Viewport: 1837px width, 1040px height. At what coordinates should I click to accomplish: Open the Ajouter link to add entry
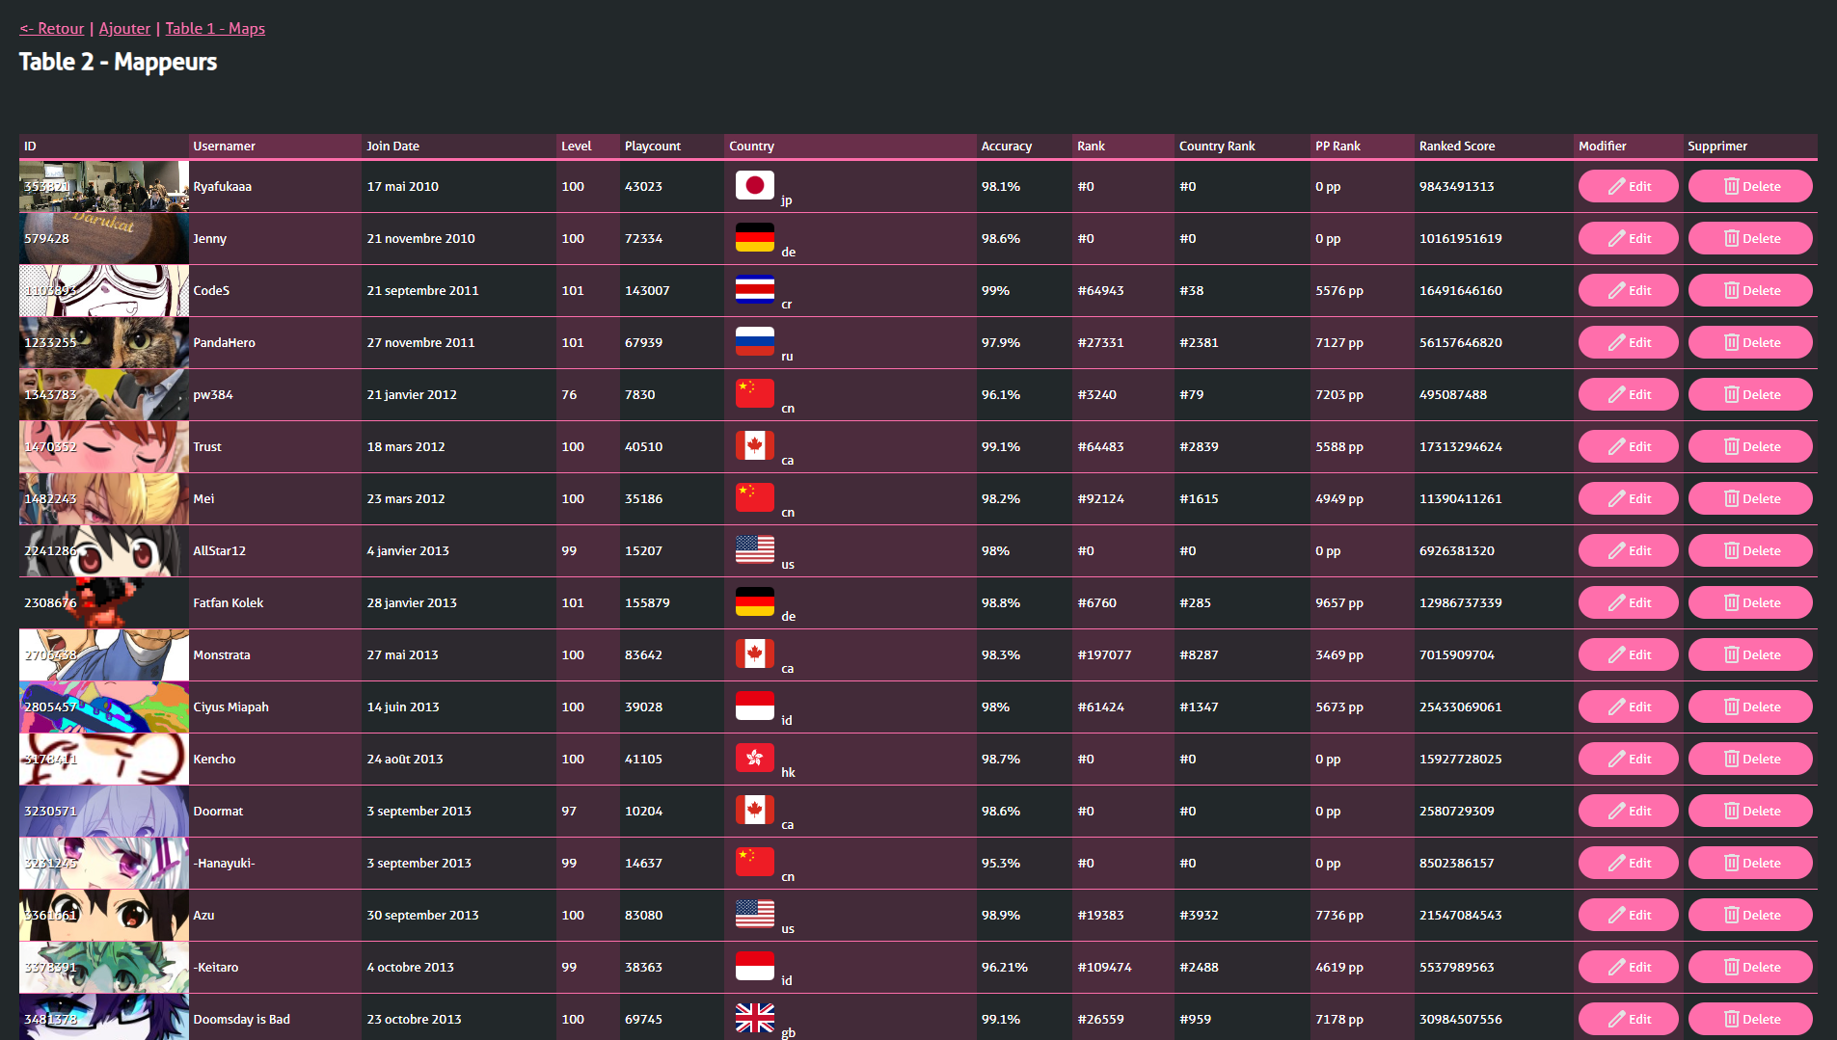tap(124, 29)
